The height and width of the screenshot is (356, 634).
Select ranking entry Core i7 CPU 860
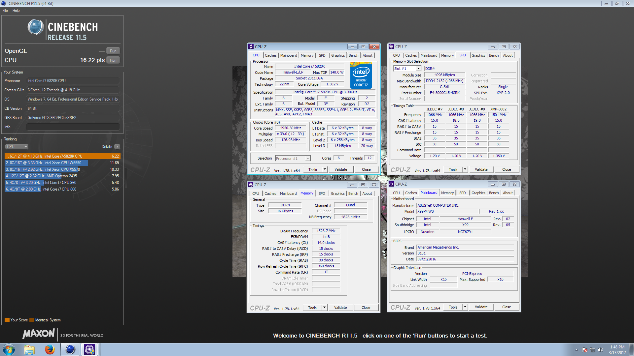click(62, 189)
